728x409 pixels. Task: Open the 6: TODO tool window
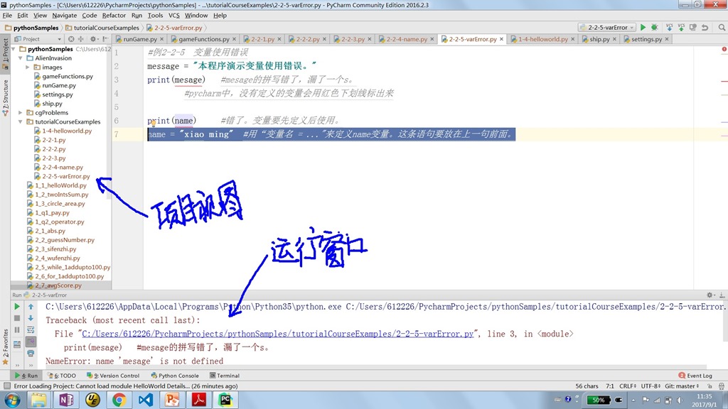62,376
